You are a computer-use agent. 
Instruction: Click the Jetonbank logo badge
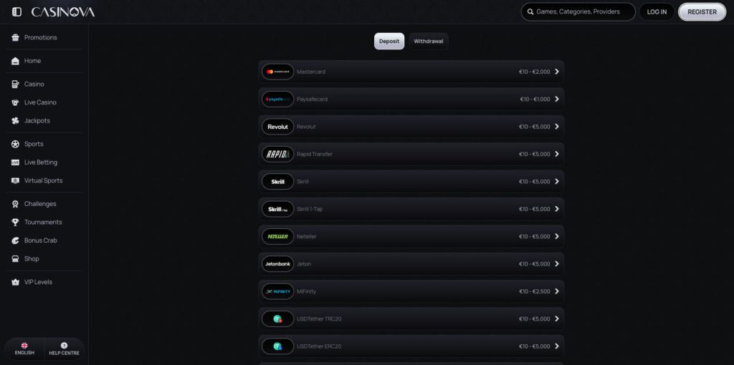[x=277, y=264]
